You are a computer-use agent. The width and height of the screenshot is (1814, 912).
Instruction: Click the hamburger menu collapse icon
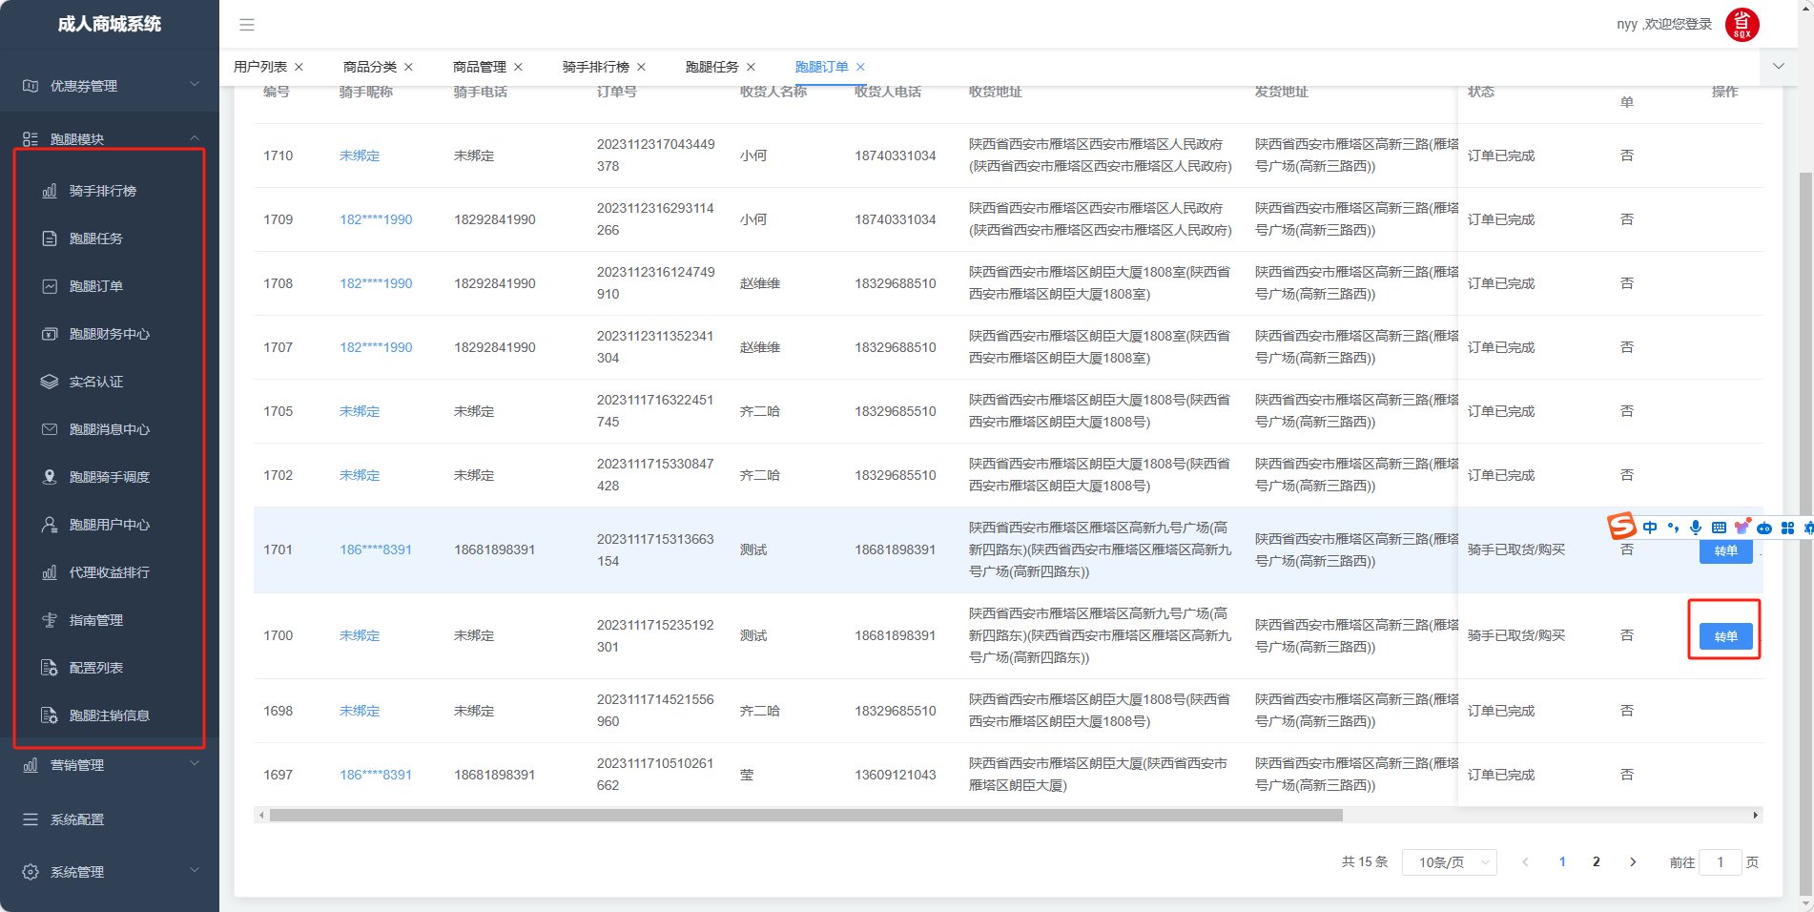247,25
